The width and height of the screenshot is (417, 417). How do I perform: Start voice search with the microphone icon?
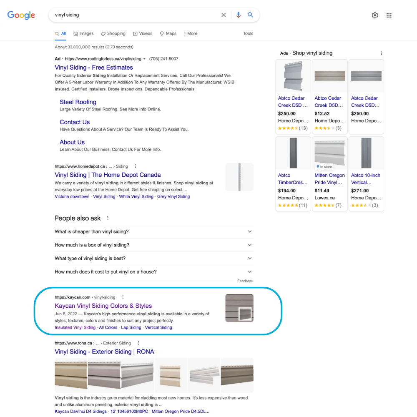click(238, 15)
